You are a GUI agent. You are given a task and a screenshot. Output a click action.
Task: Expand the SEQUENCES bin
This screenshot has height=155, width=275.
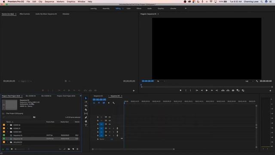click(8, 142)
